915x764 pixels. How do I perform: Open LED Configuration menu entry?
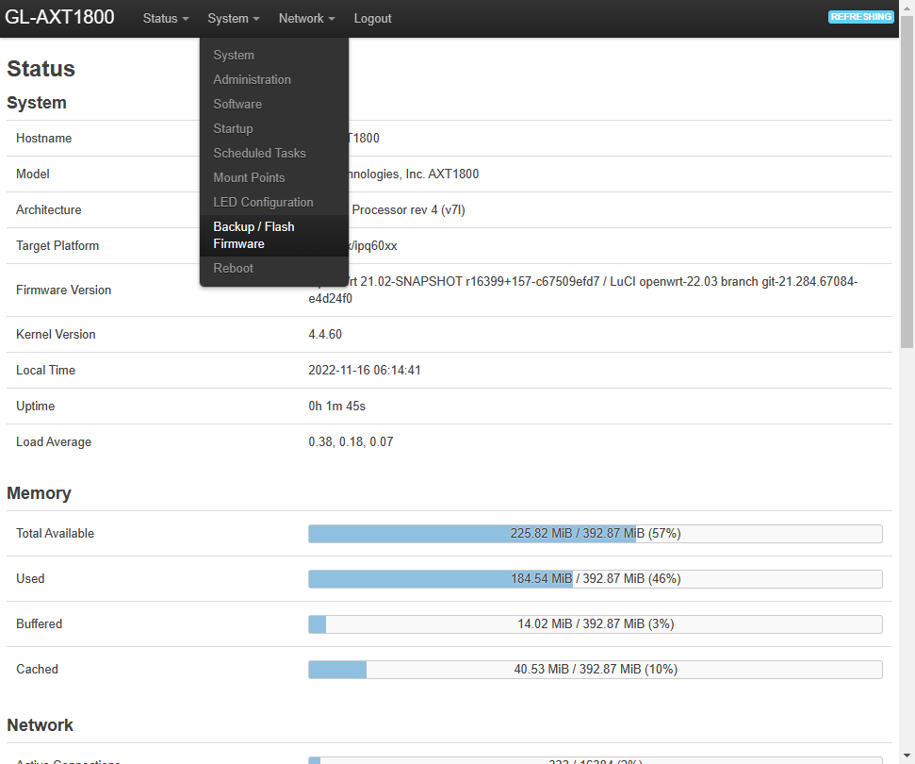pos(273,202)
